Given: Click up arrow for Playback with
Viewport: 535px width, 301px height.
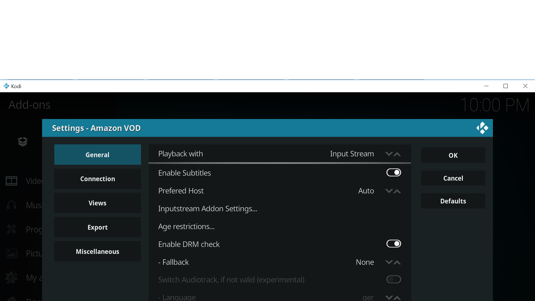Looking at the screenshot, I should [397, 154].
